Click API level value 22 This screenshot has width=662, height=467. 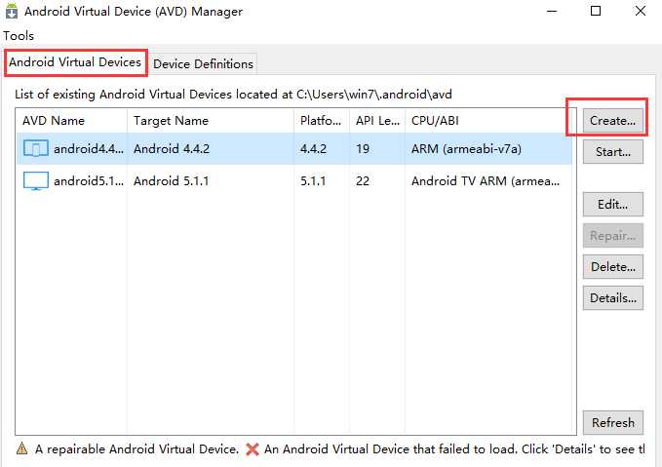[x=363, y=181]
